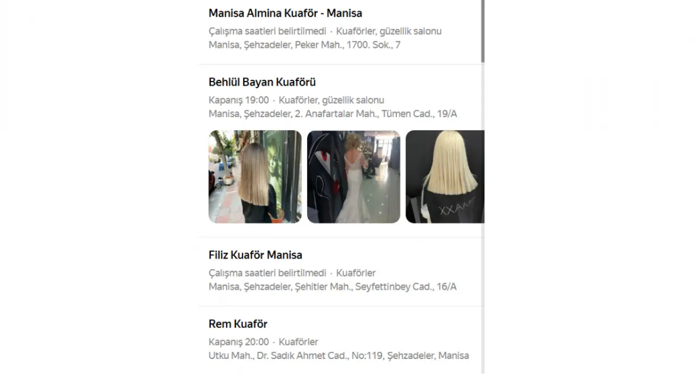Select address Dr. Sadık Ahmet Cad., No:119

tap(338, 356)
